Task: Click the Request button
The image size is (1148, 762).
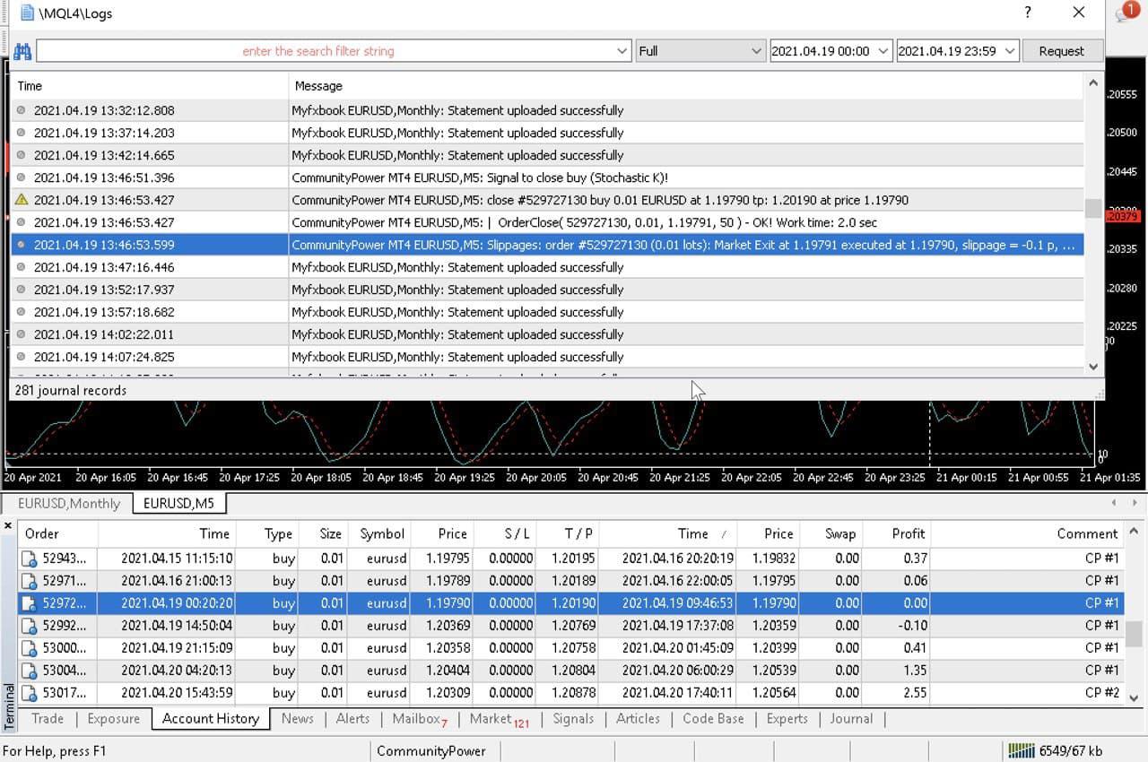Action: (x=1061, y=51)
